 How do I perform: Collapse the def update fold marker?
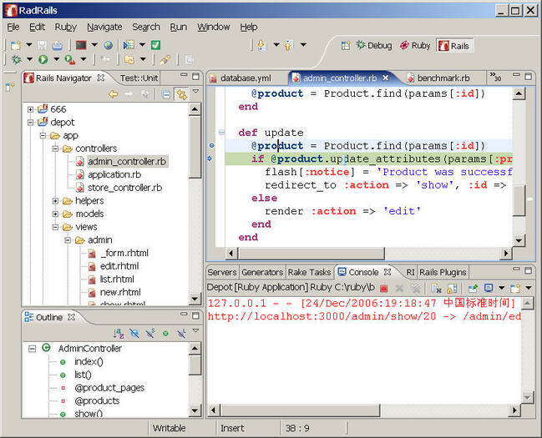click(221, 133)
